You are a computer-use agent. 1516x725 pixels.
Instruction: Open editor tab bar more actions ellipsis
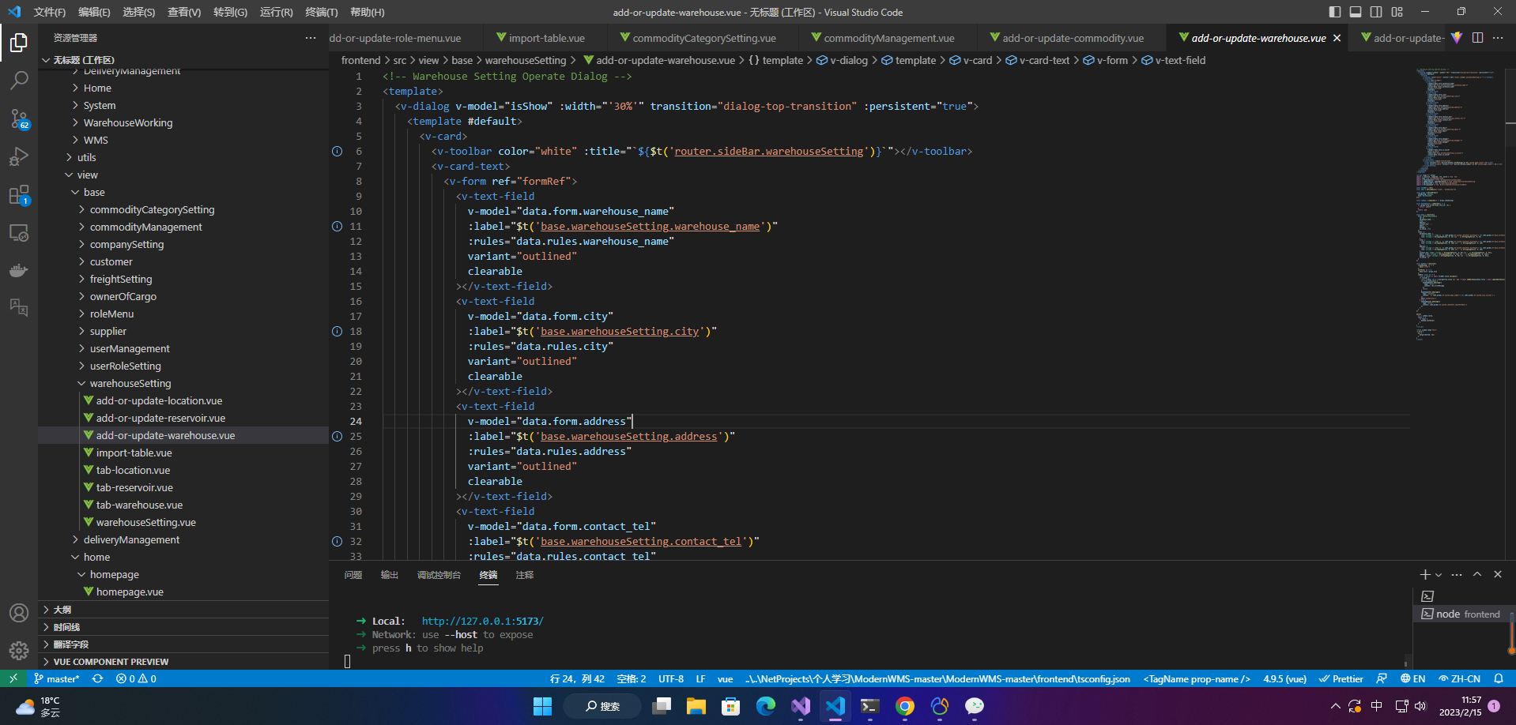(1498, 38)
